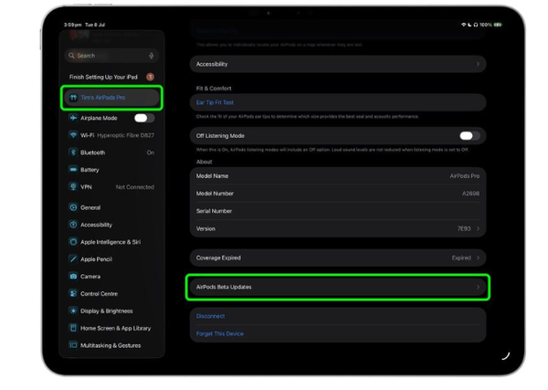
Task: Open Accessibility row via its chevron
Action: tap(478, 64)
